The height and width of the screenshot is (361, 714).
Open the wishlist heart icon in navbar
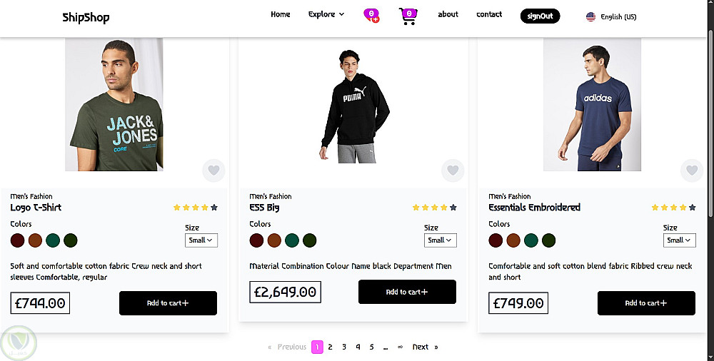tap(371, 15)
